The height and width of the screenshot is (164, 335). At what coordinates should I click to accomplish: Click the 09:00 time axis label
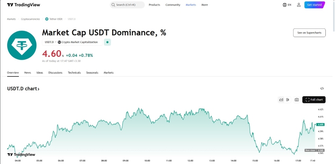click(126, 161)
